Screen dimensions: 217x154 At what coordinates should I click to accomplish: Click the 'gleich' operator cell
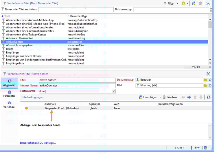click(93, 108)
